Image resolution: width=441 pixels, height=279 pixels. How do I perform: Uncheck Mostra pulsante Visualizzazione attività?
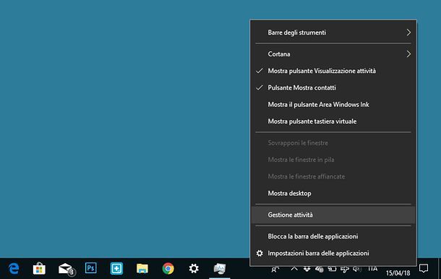pyautogui.click(x=333, y=71)
